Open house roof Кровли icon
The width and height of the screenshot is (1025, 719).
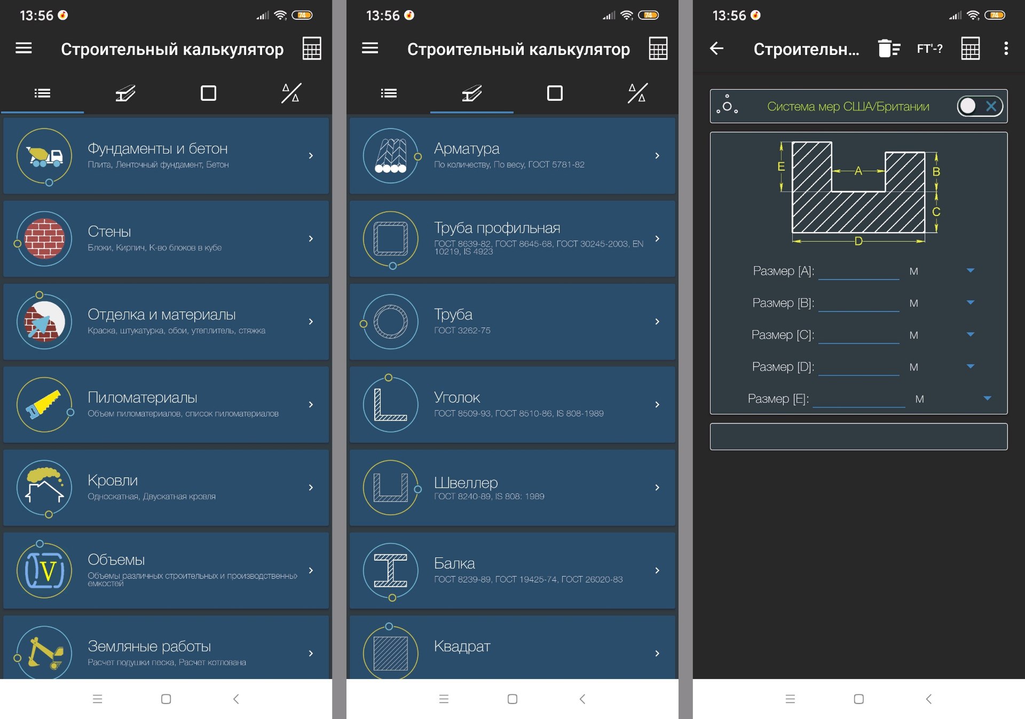[x=44, y=488]
